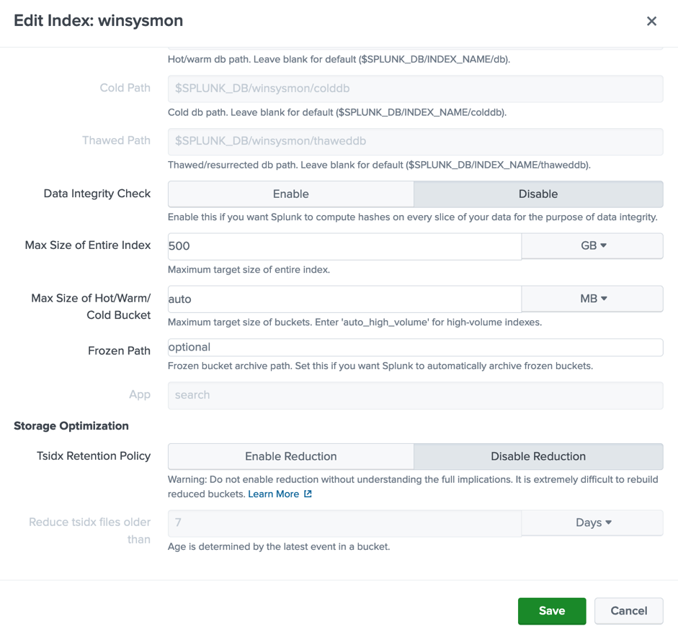Select Disable Reduction for tsidx policy
The image size is (678, 634).
(538, 456)
